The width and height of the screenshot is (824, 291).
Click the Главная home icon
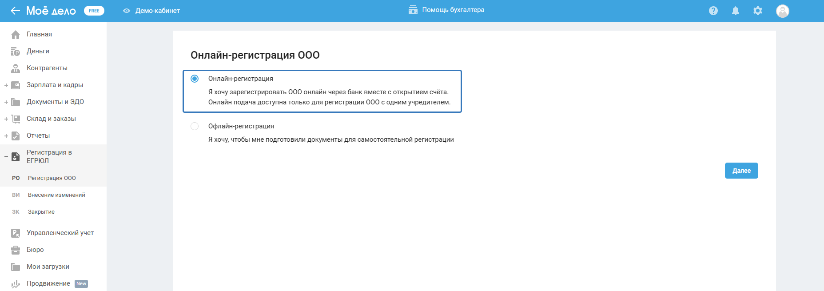click(16, 34)
